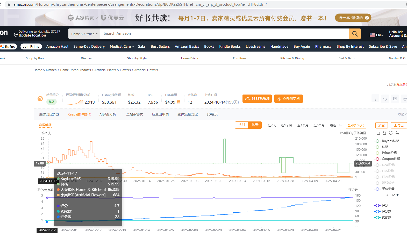Screen dimensions: 407x238
Task: Open Best Sellers in the nav bar
Action: pyautogui.click(x=160, y=47)
